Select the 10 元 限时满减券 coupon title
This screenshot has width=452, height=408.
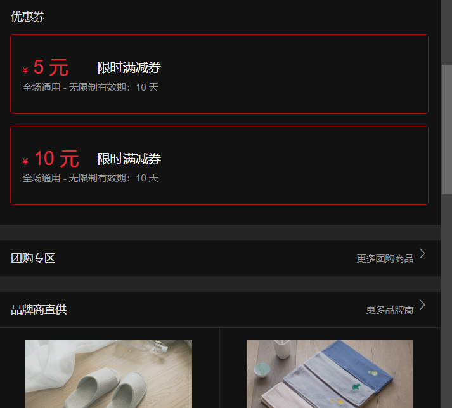point(129,159)
